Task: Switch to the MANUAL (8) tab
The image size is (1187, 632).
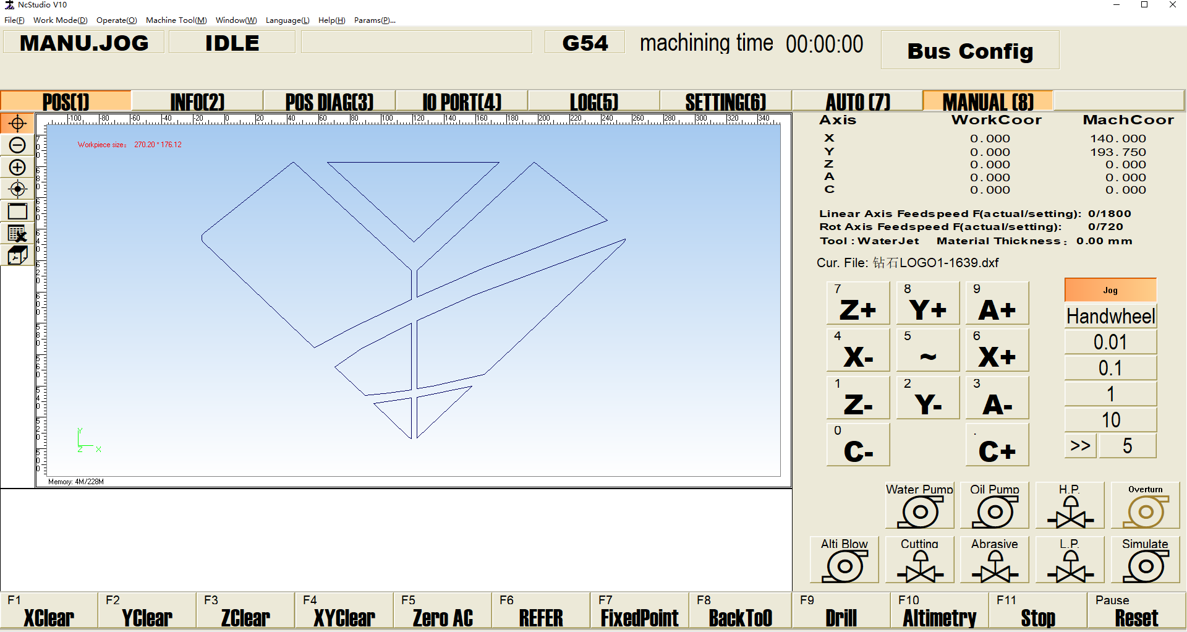Action: [x=988, y=101]
